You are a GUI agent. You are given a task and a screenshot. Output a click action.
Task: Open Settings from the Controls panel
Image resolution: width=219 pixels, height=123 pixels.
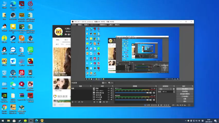pos(185,99)
